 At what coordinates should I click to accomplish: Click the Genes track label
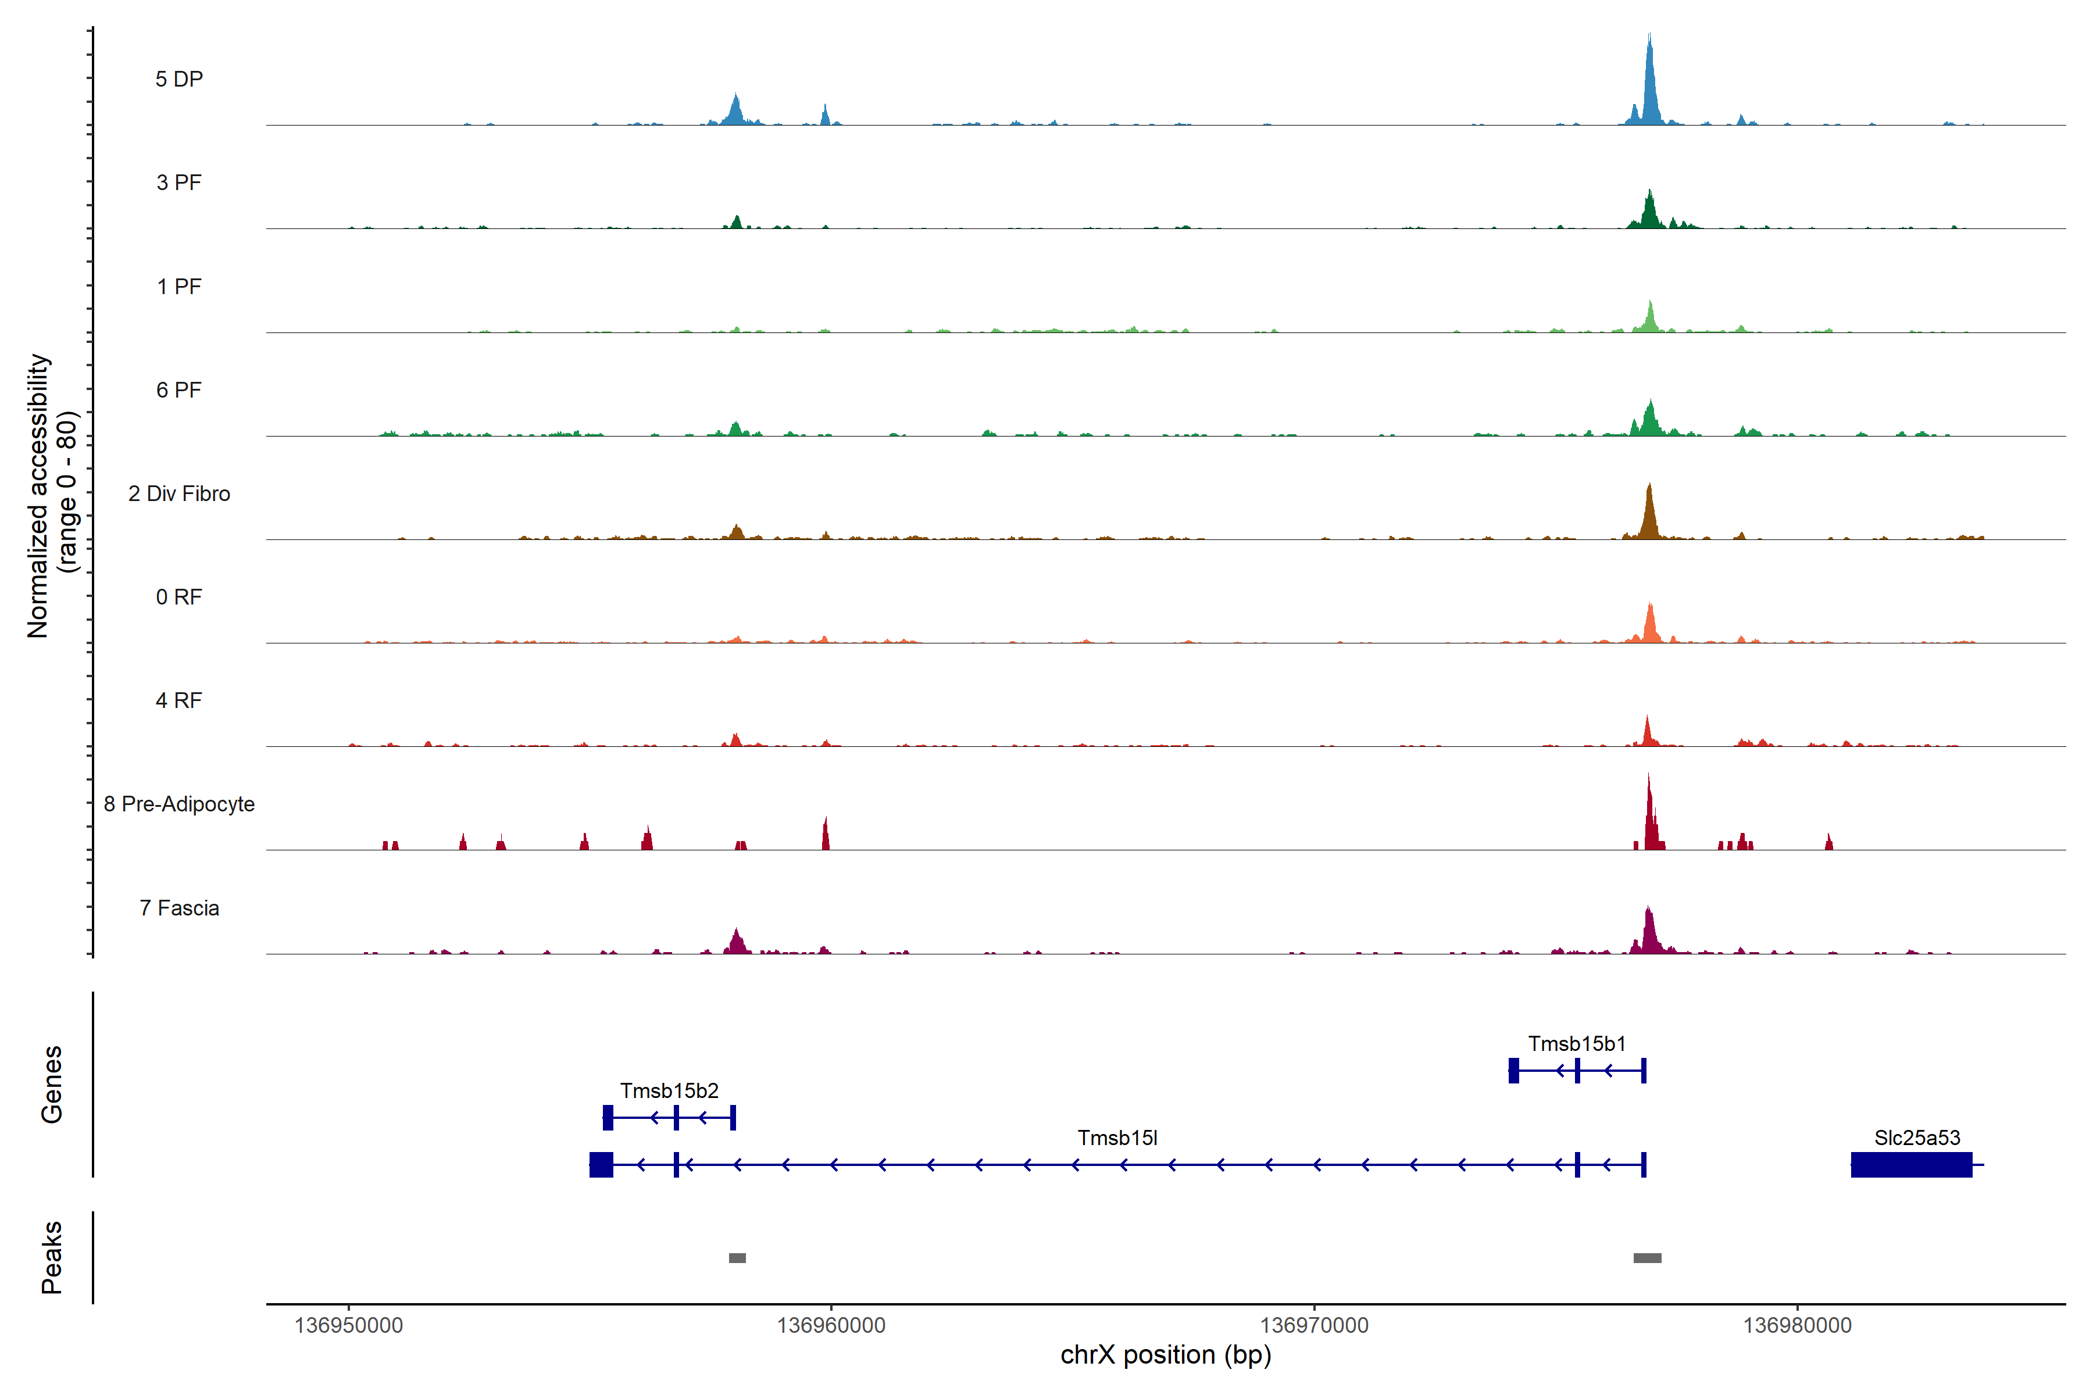coord(52,1085)
